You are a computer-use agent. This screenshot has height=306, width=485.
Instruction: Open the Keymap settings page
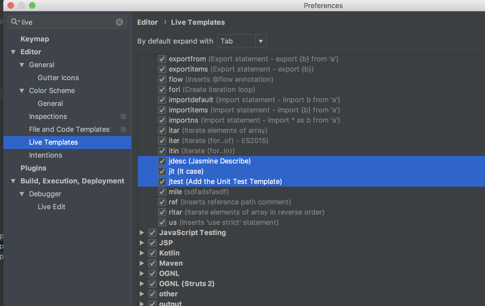35,39
